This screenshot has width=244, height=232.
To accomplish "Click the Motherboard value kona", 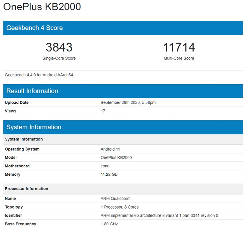I will click(x=105, y=166).
